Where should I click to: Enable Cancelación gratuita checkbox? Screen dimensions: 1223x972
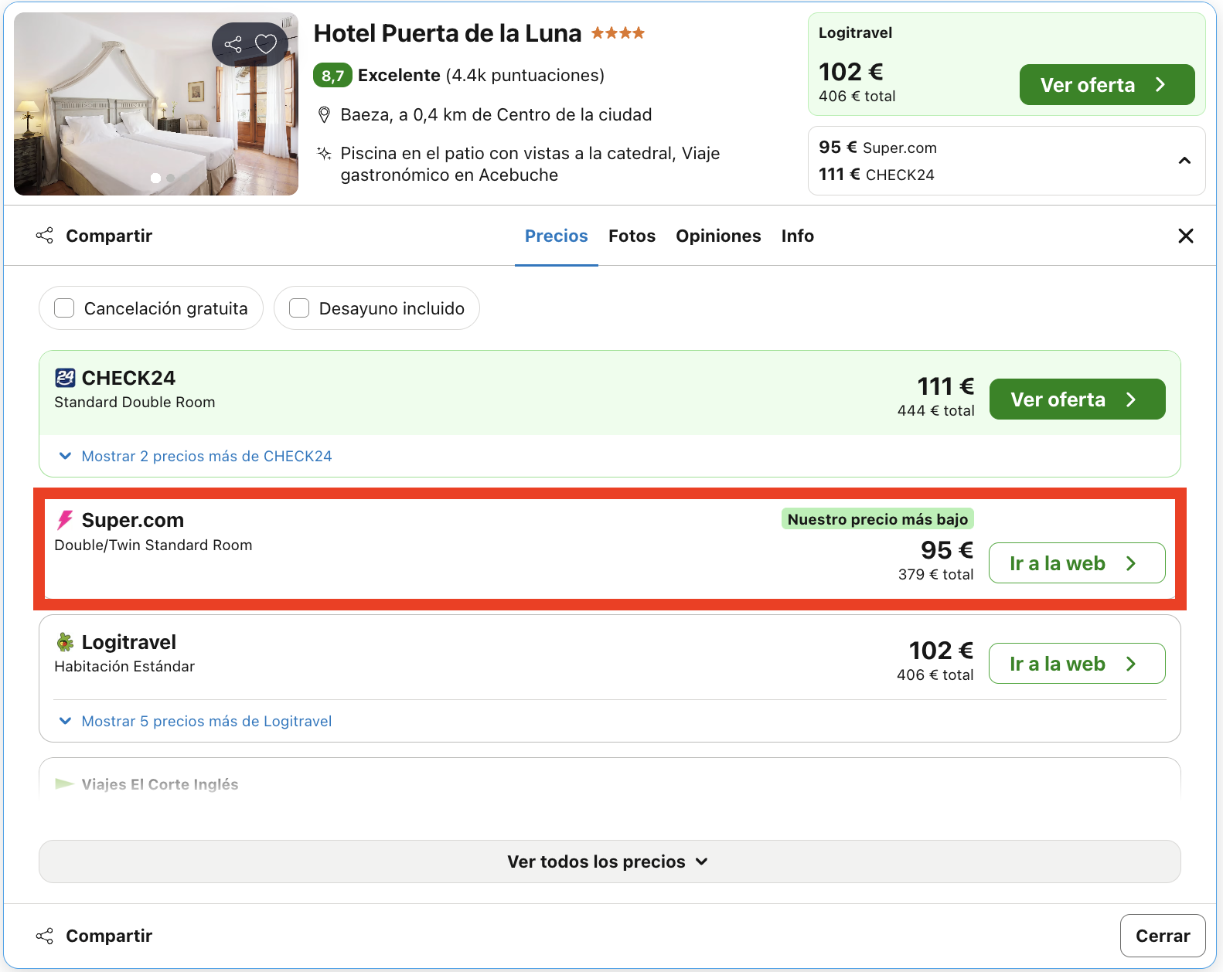pyautogui.click(x=64, y=308)
